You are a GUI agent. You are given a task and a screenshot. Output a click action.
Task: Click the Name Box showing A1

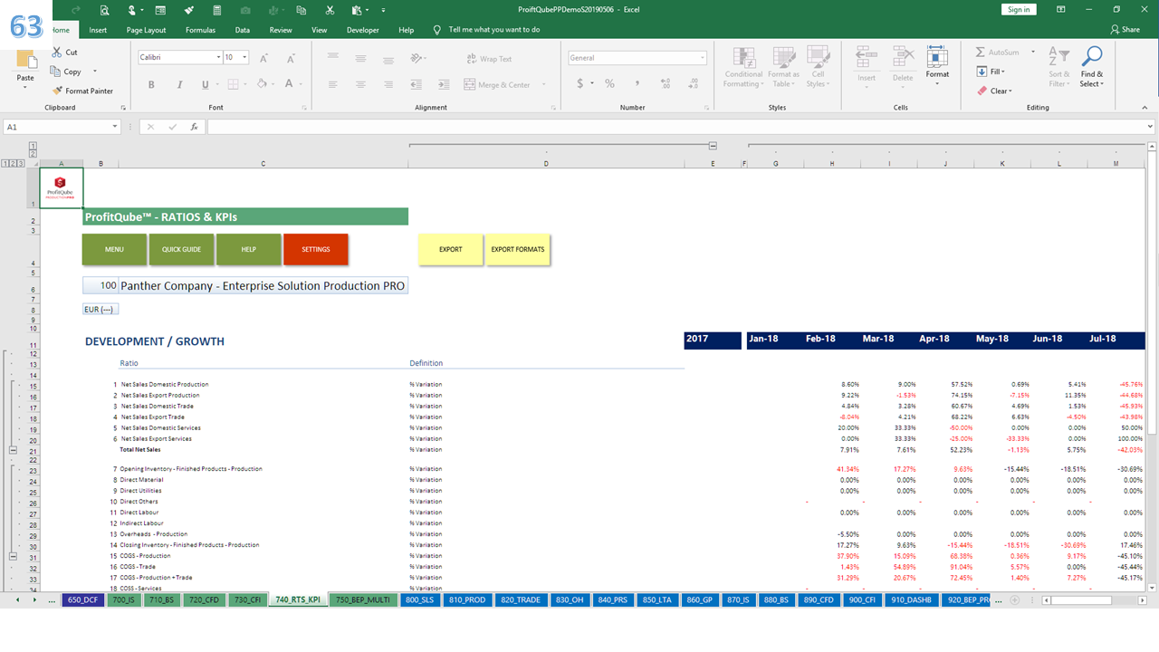pos(56,128)
